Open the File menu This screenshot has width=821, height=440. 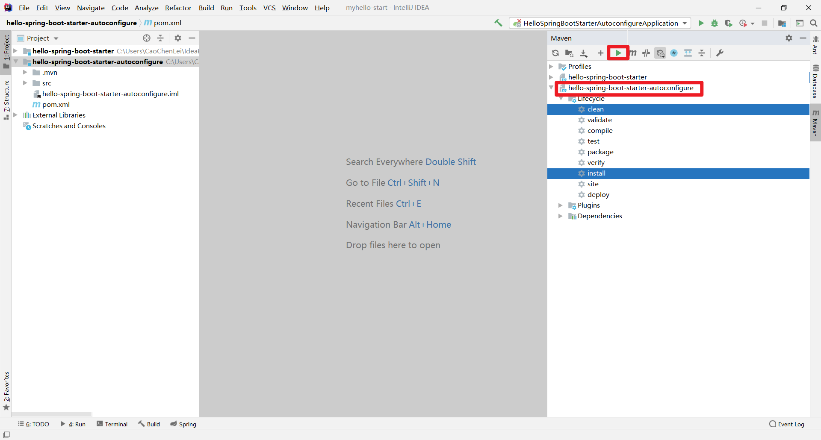[x=24, y=8]
